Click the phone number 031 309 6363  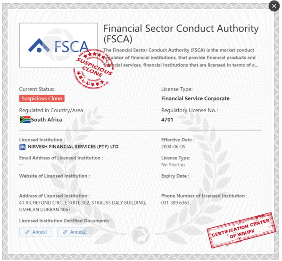(175, 203)
